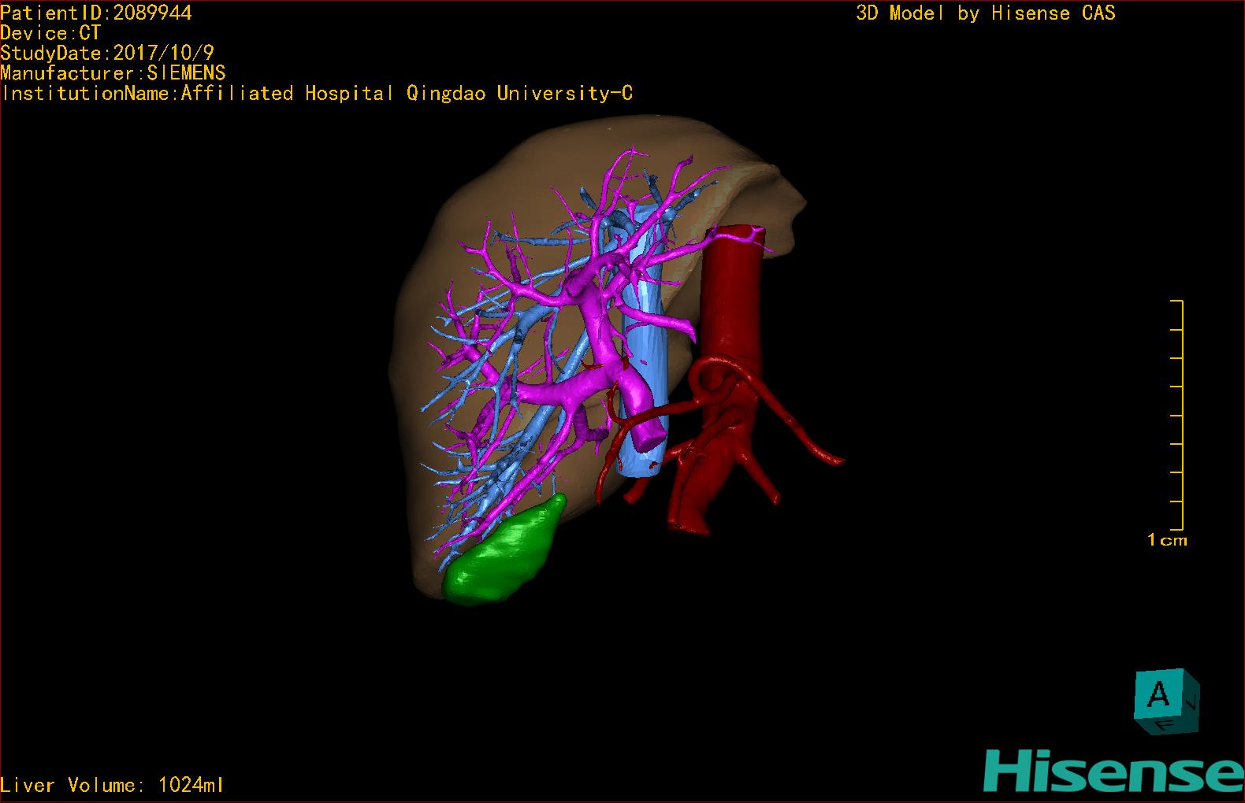Select the "Manufacturer:SIEMENS" line
This screenshot has width=1245, height=803.
113,73
